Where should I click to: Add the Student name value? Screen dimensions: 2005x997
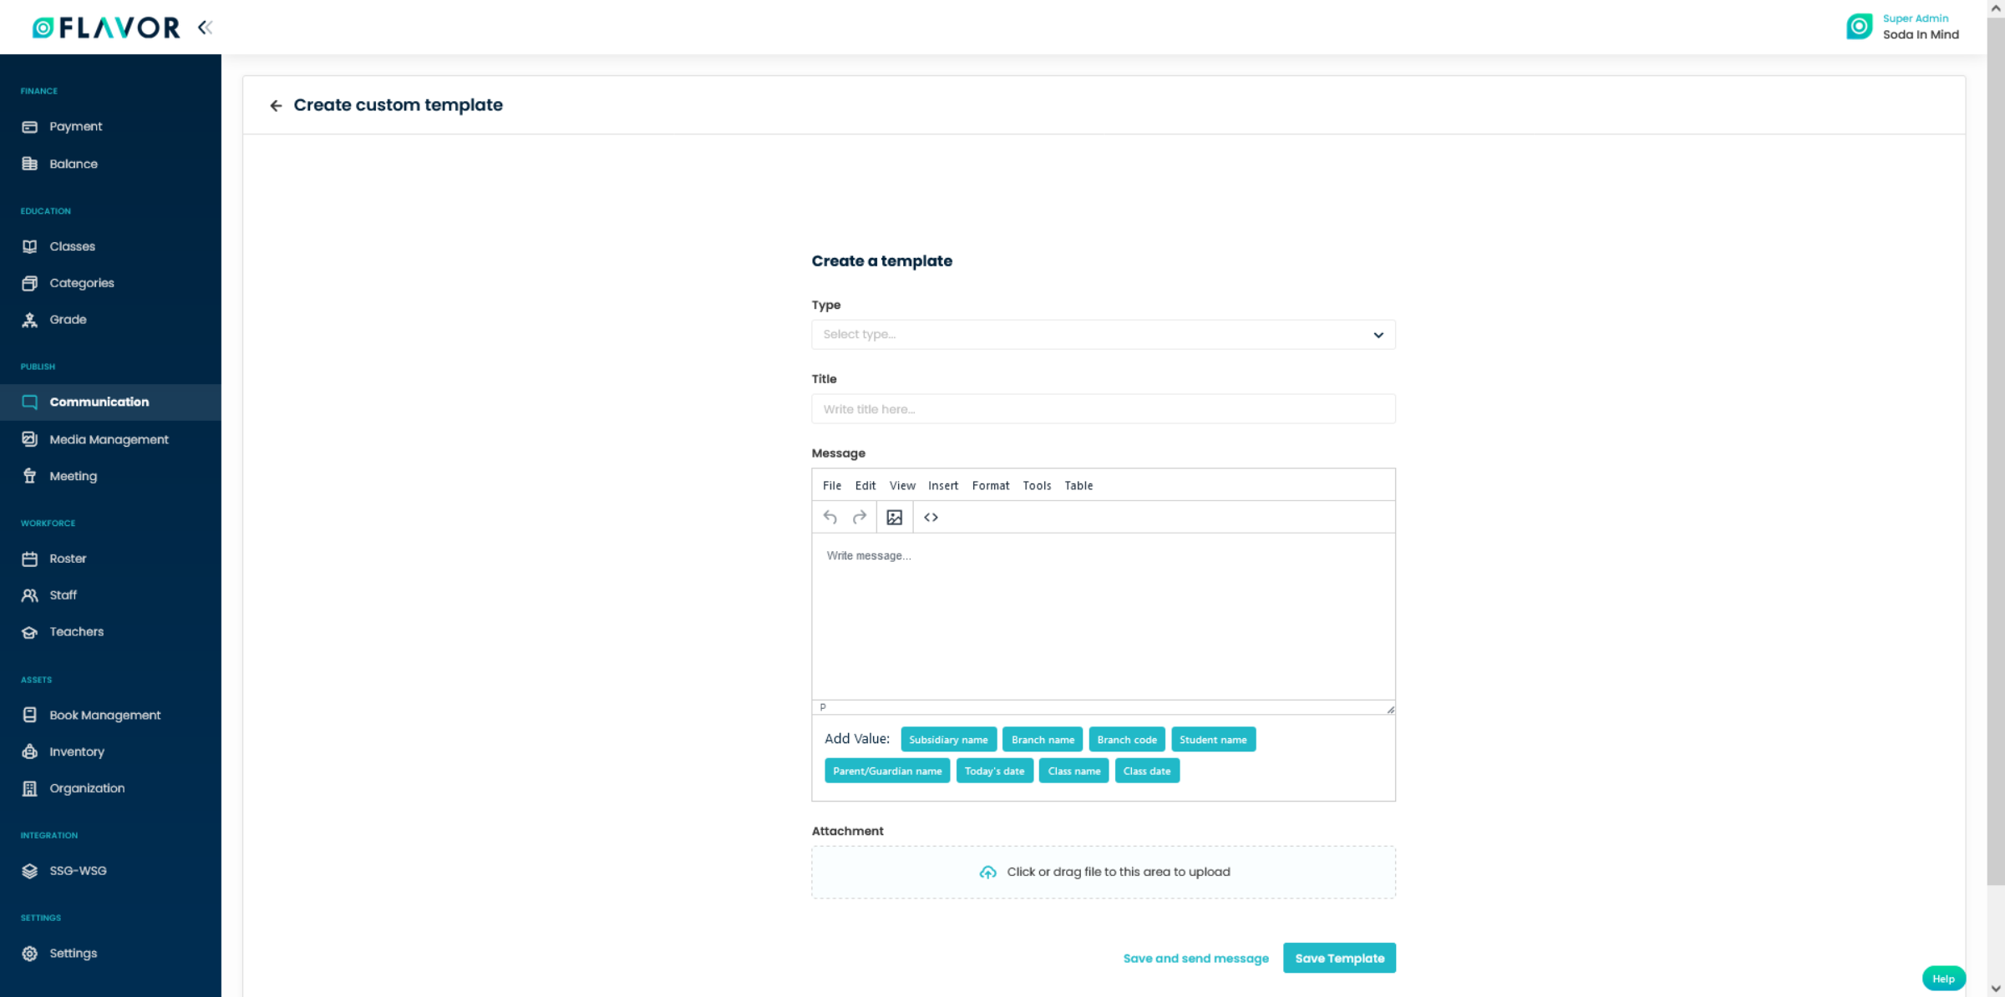click(1213, 739)
